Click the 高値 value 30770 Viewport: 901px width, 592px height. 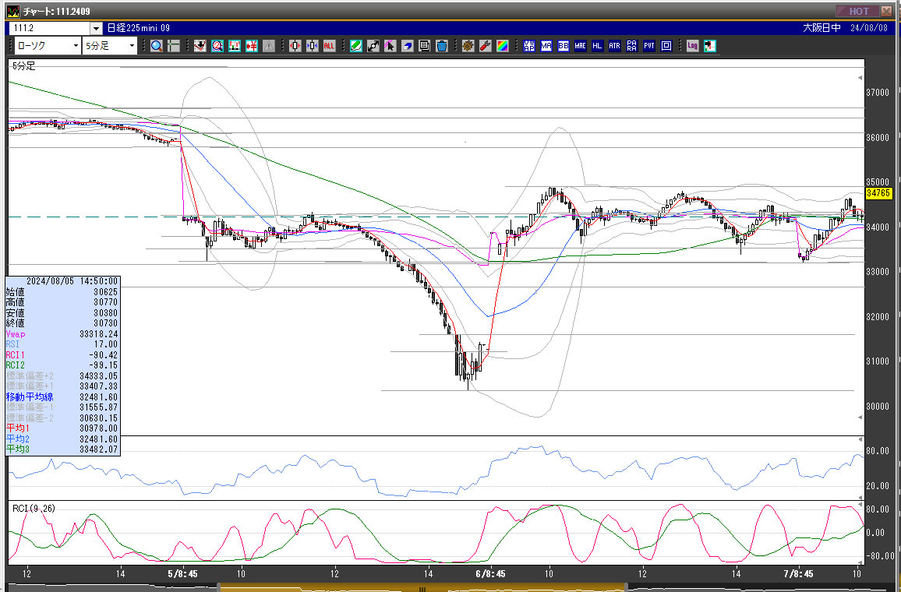tap(106, 302)
